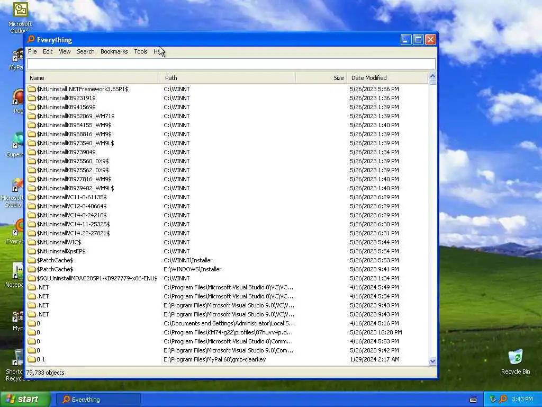
Task: Open the File menu
Action: (x=32, y=51)
